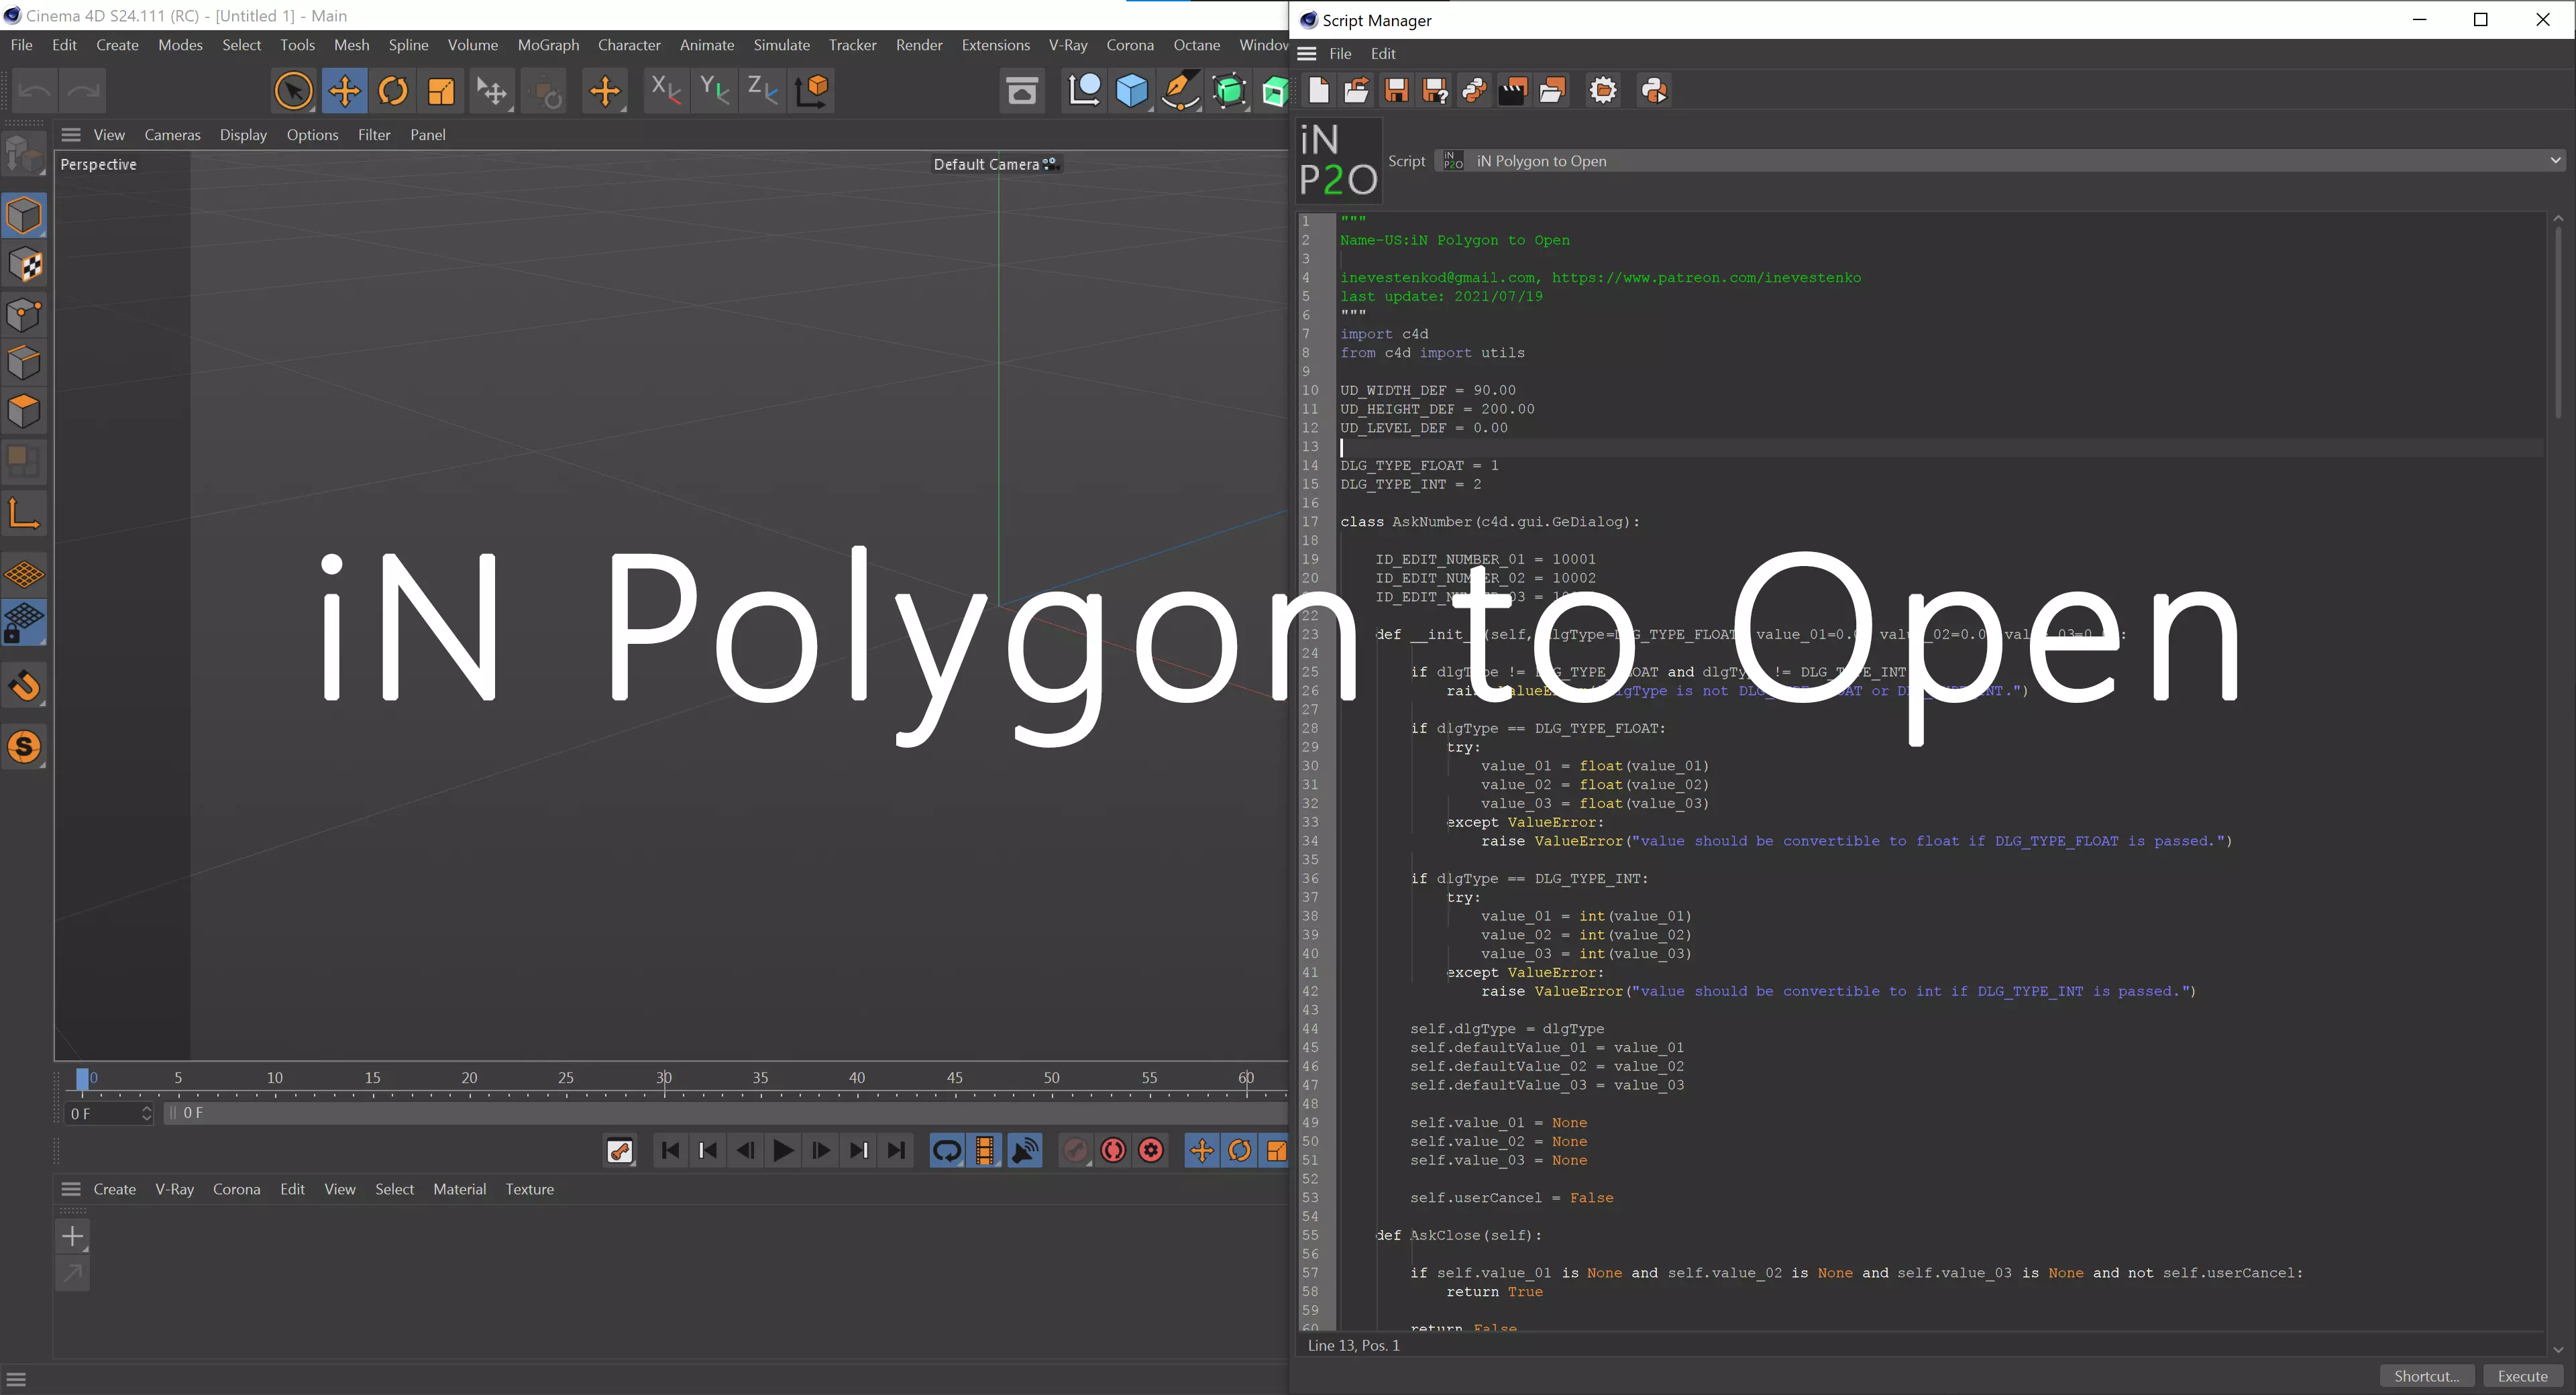Open the viewport hamburger menu icon
Screen dimensions: 2576x1395
point(71,135)
